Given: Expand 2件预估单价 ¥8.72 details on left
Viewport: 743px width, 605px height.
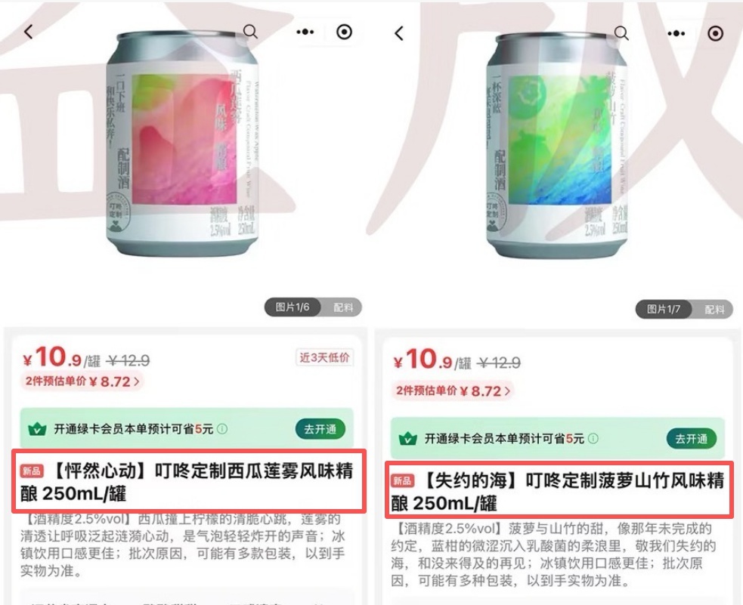Looking at the screenshot, I should pyautogui.click(x=82, y=381).
